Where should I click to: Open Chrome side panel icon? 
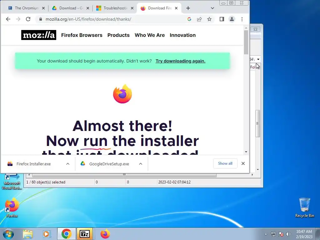point(222,19)
